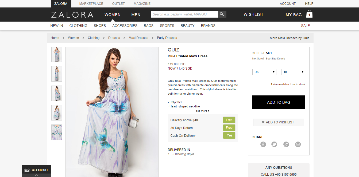Click the ADD TO BAG button
The height and width of the screenshot is (177, 359).
[x=279, y=102]
